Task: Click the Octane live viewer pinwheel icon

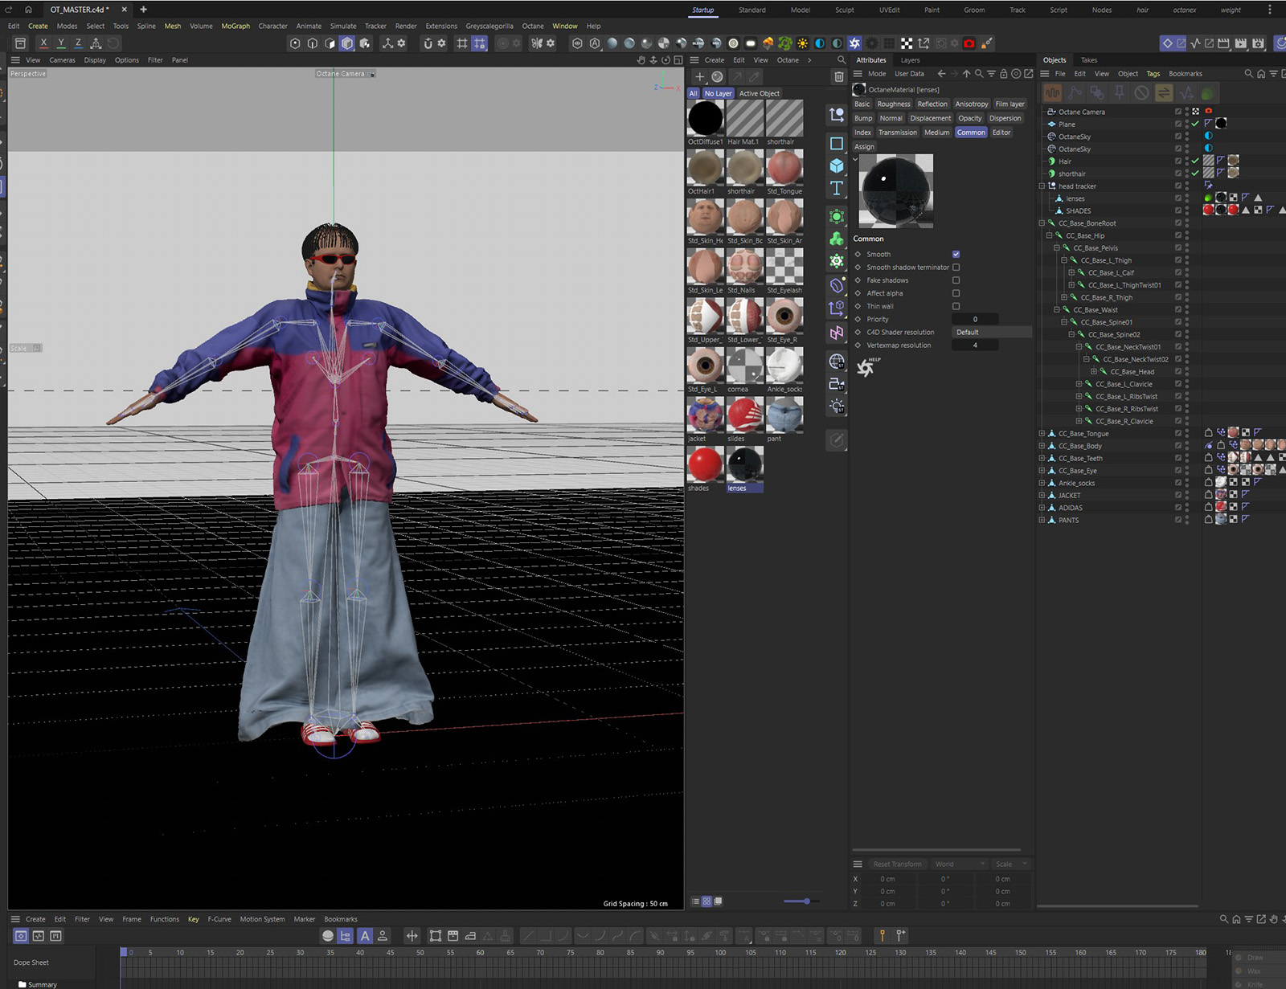Action: pyautogui.click(x=854, y=43)
